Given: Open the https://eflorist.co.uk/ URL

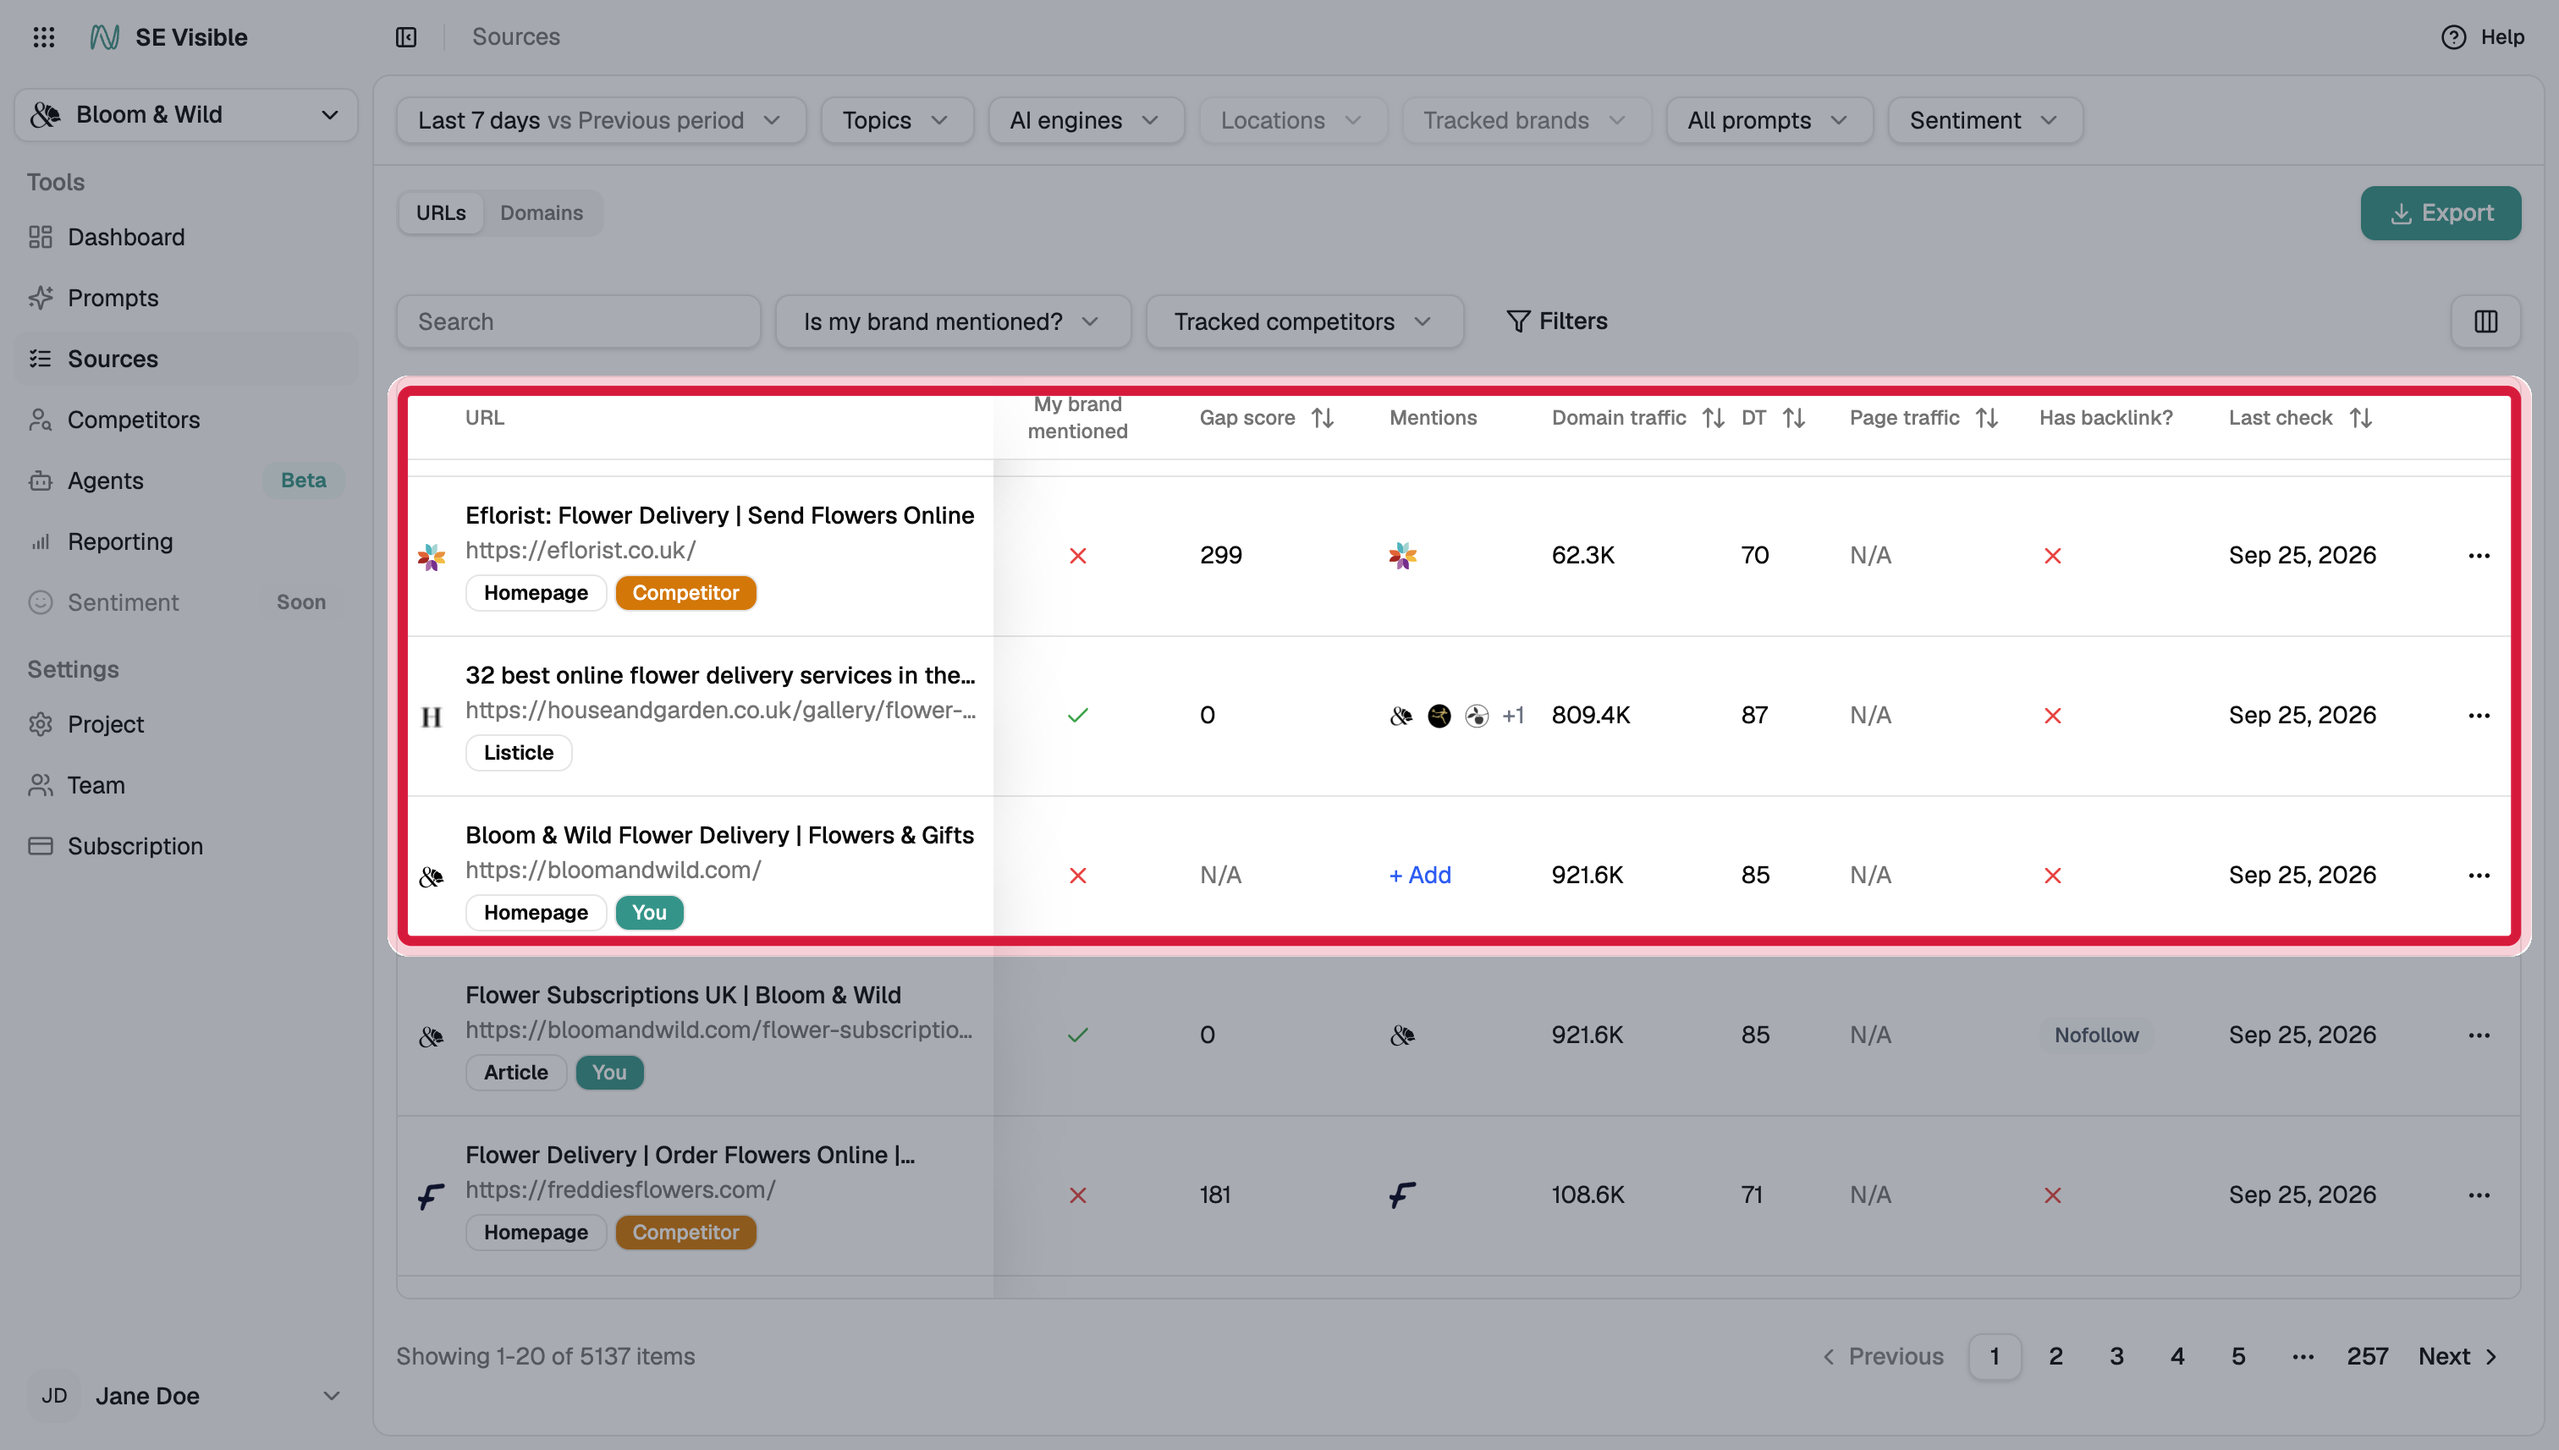Looking at the screenshot, I should tap(580, 550).
